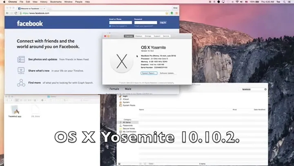The width and height of the screenshot is (294, 166).
Task: Open the Chrome application menu
Action: (x=13, y=2)
